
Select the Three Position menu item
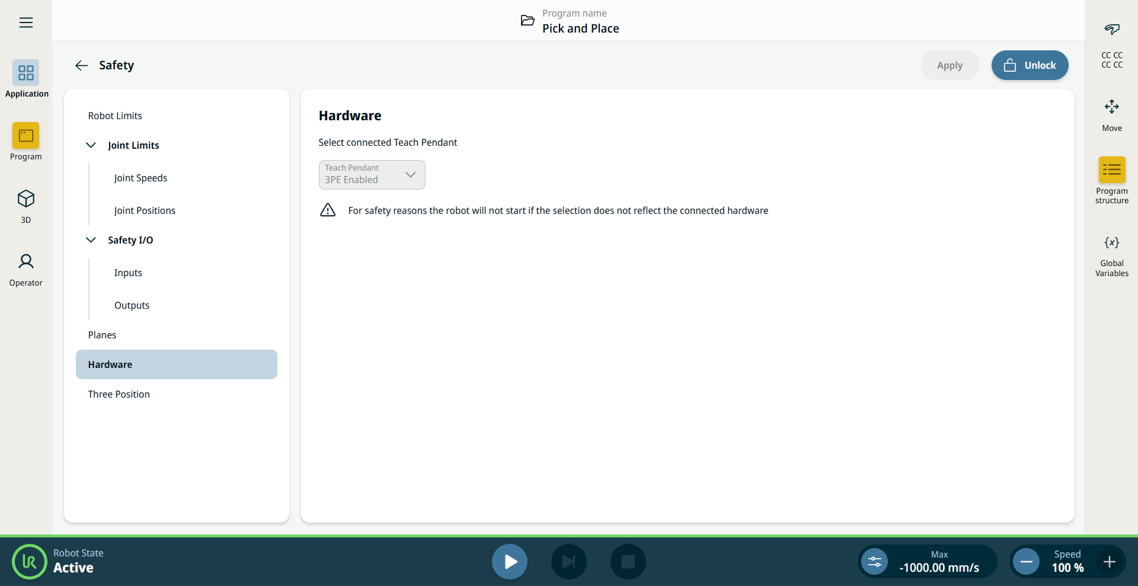coord(119,394)
